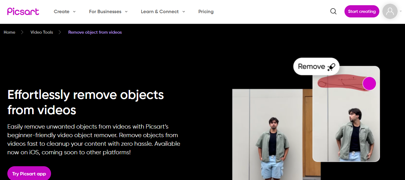The width and height of the screenshot is (405, 180).
Task: Click the breadcrumb arrow after Home
Action: pyautogui.click(x=22, y=32)
